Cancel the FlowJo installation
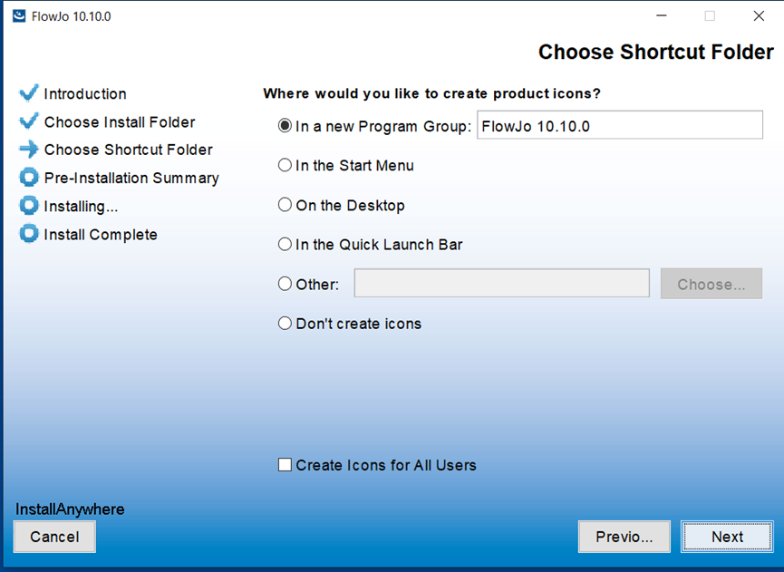This screenshot has width=784, height=572. (54, 537)
